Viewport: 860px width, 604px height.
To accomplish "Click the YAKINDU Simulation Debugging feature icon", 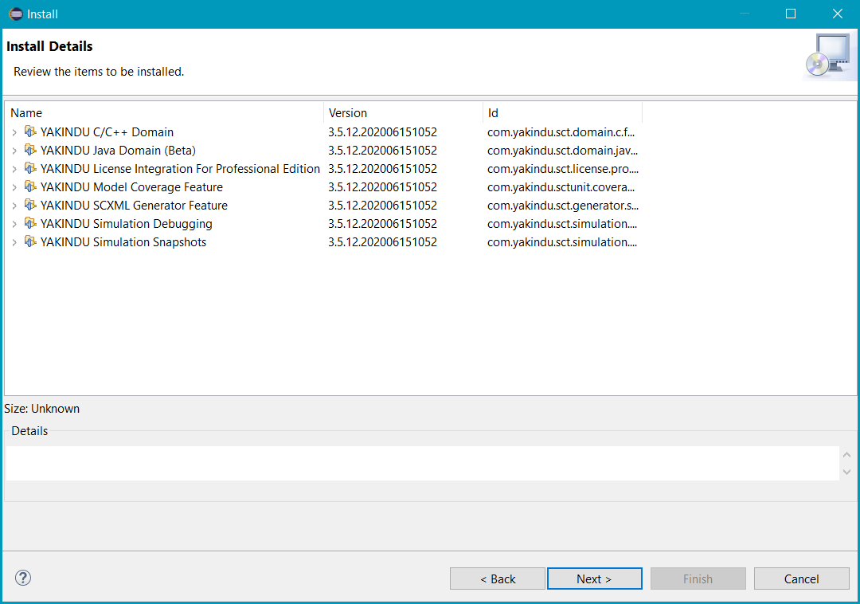I will click(x=31, y=224).
